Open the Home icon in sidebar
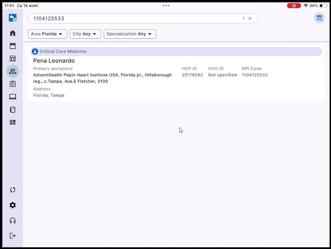The height and width of the screenshot is (249, 331). (x=13, y=33)
